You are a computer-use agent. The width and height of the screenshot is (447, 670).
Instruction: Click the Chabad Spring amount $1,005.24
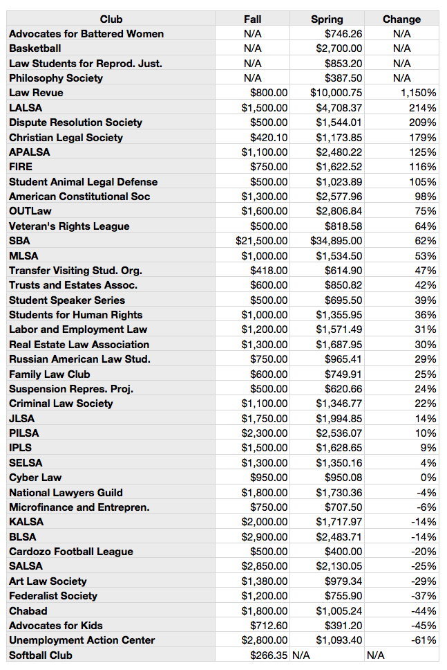coord(327,611)
